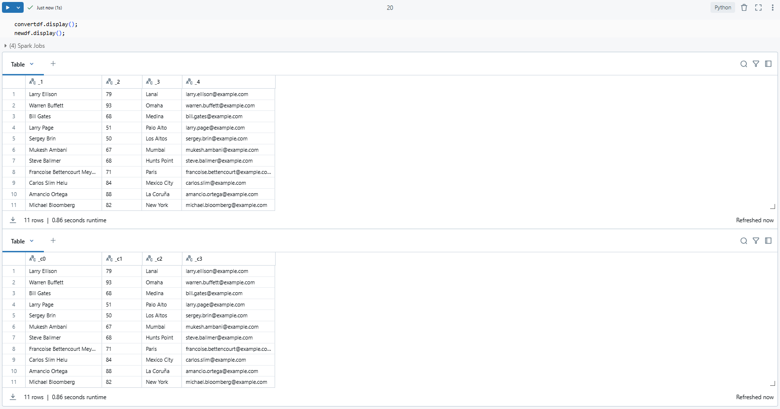Expand cell to full screen
Image resolution: width=780 pixels, height=409 pixels.
coord(758,7)
